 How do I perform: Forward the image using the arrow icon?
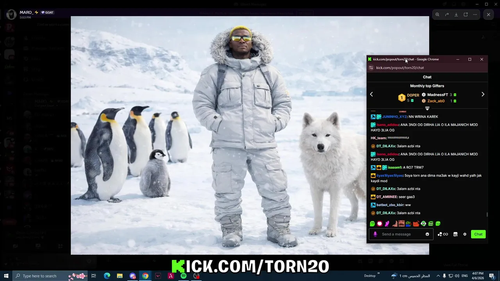point(447,14)
